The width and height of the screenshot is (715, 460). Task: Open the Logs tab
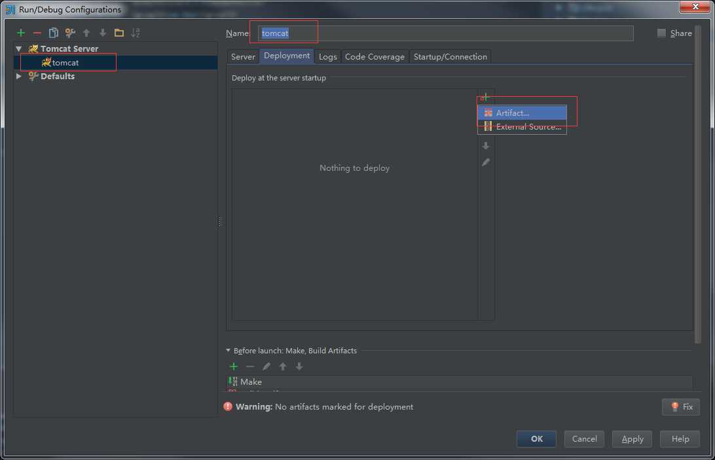tap(328, 56)
